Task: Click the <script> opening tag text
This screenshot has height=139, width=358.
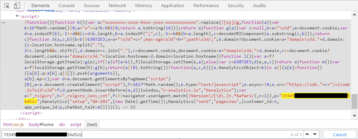Action: tap(29, 16)
